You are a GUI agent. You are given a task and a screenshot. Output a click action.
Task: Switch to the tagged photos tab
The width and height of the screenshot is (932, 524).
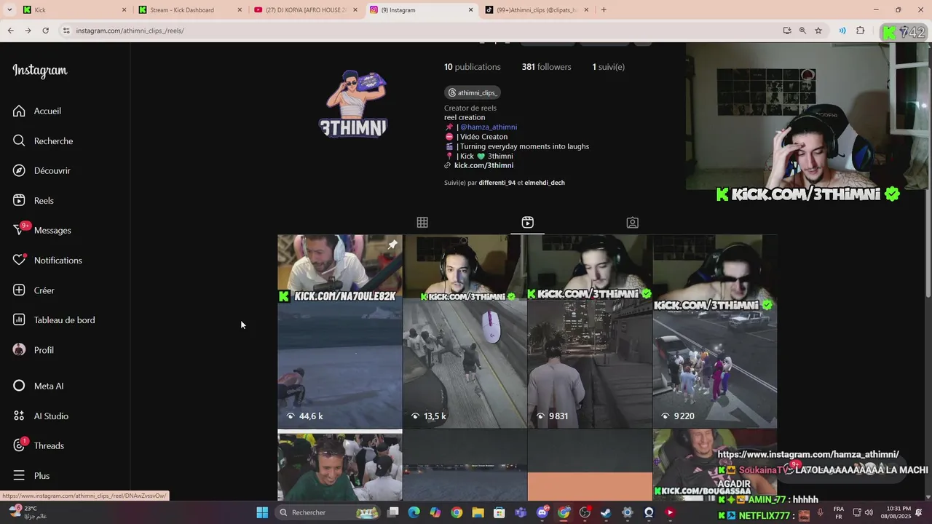tap(633, 223)
